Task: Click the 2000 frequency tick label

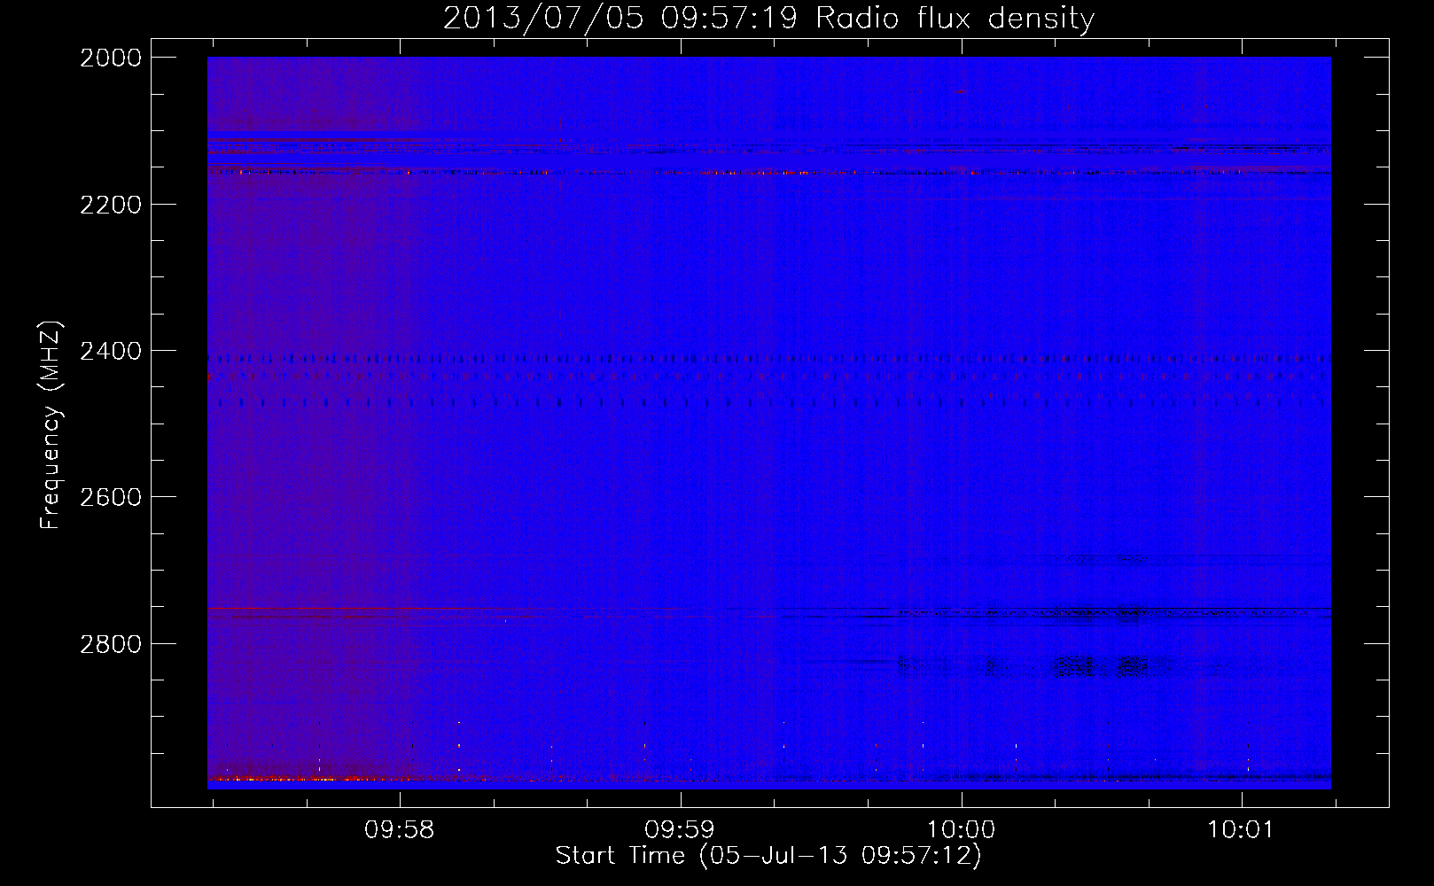Action: click(111, 58)
